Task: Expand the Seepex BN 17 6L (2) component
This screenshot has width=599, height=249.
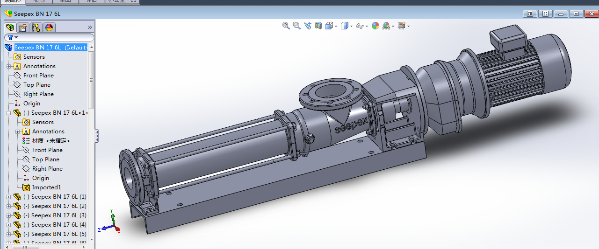Action: click(8, 206)
